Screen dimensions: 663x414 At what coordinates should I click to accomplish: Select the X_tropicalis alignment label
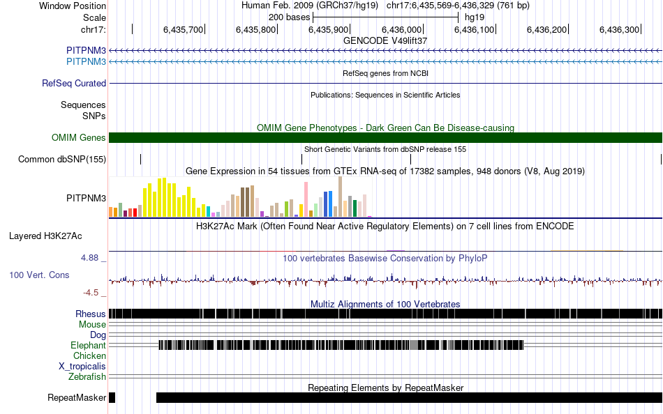click(82, 367)
